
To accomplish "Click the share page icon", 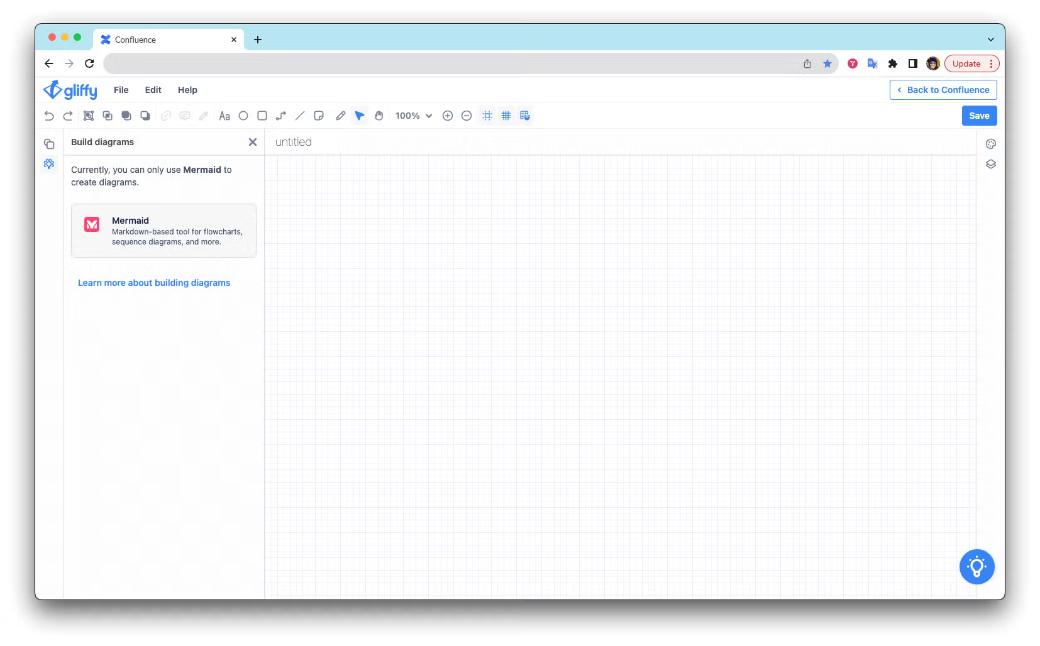I will click(807, 63).
